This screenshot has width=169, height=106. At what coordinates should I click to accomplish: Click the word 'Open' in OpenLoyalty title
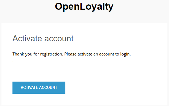tap(67, 7)
